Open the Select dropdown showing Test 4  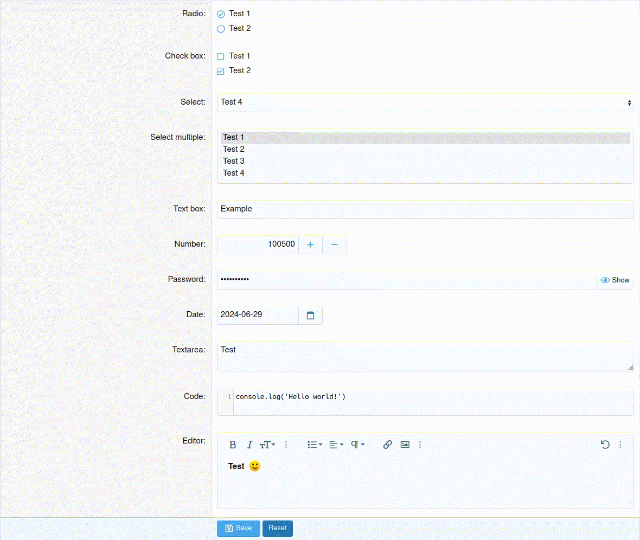425,102
